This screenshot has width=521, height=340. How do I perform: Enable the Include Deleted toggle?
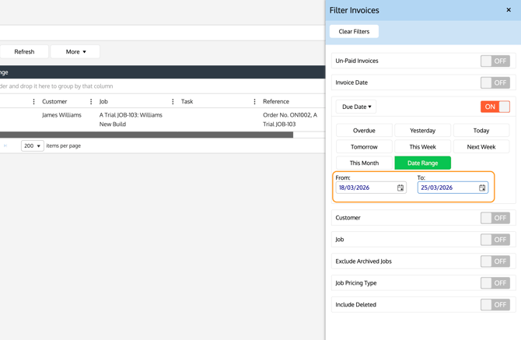(495, 305)
